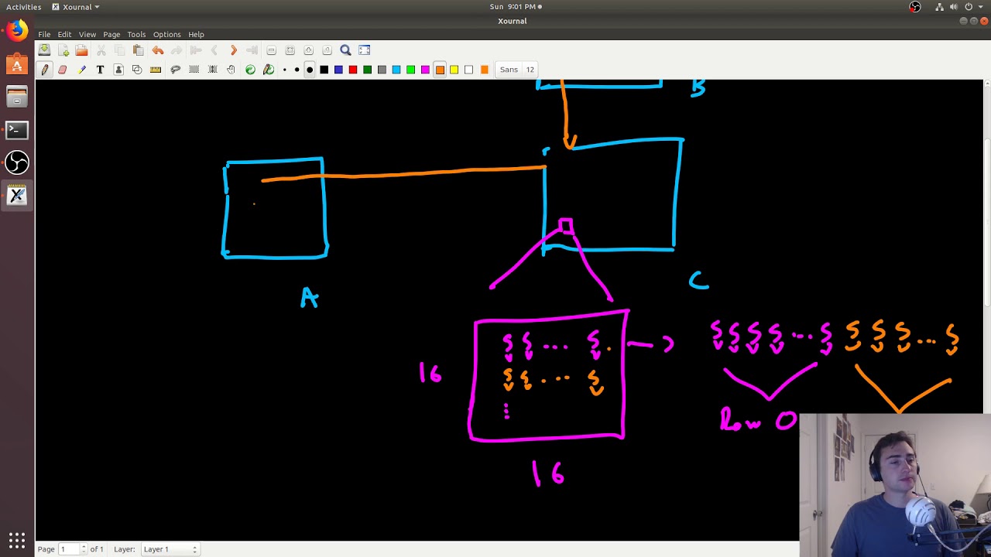The height and width of the screenshot is (557, 991).
Task: Open the Sans 12 font chooser
Action: pyautogui.click(x=518, y=70)
